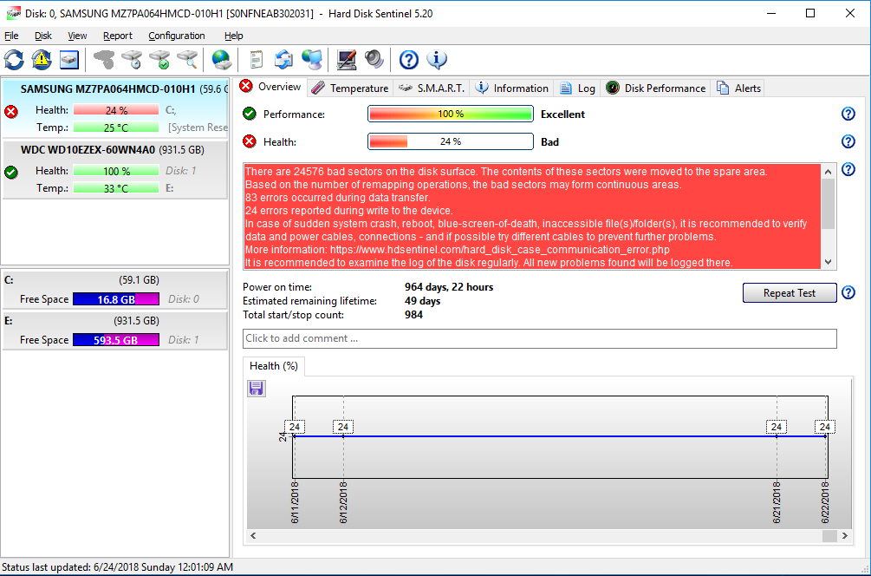
Task: Switch to the S.M.A.R.T. tab
Action: [x=432, y=88]
